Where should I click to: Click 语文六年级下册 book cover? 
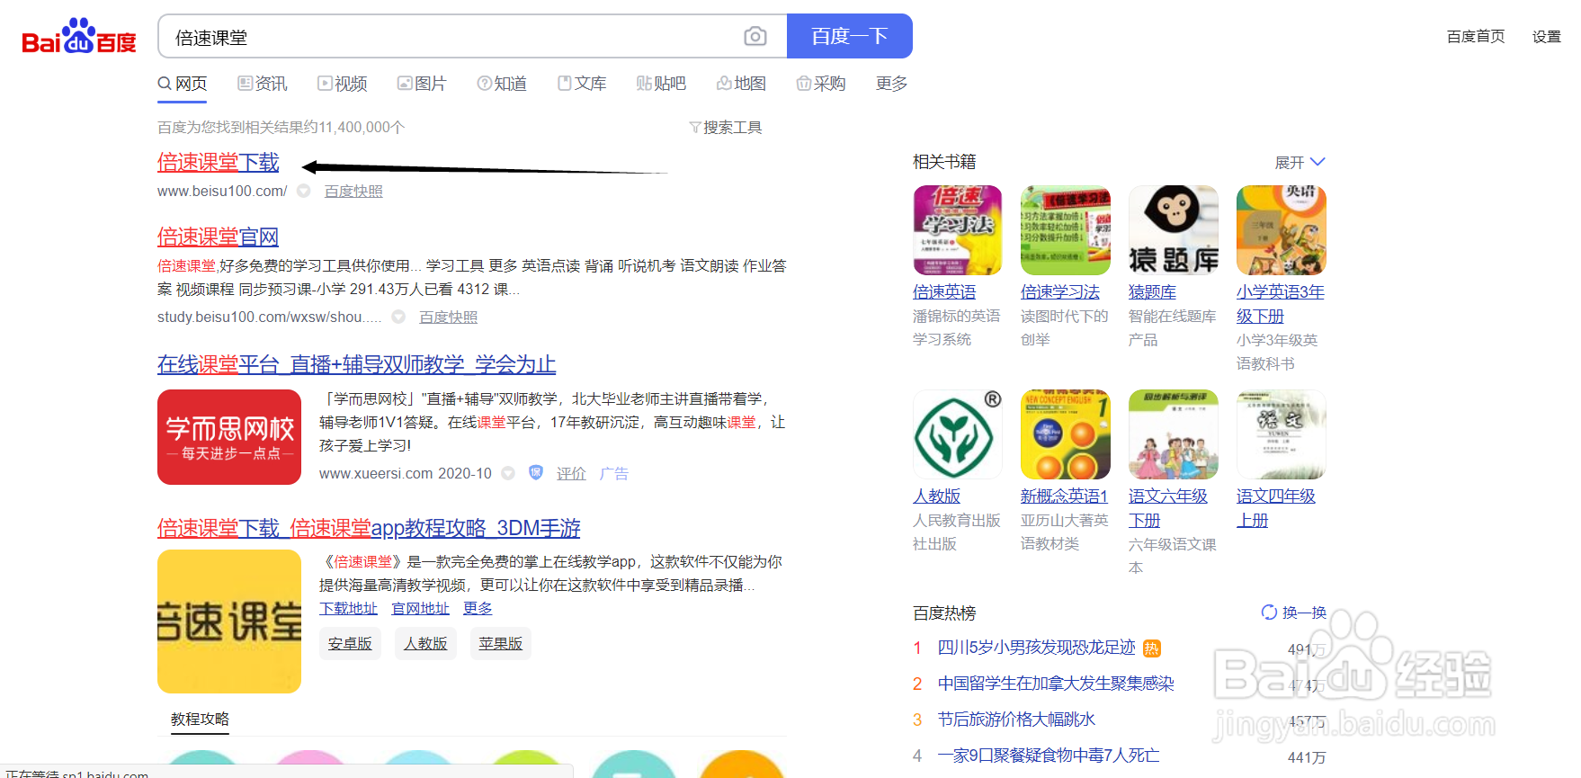1174,434
